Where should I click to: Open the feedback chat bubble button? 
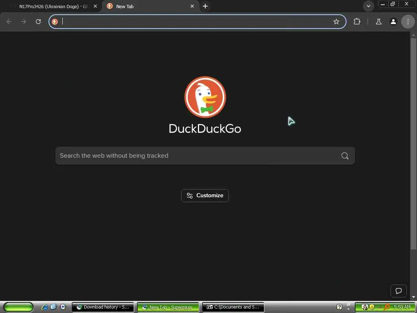(x=398, y=291)
